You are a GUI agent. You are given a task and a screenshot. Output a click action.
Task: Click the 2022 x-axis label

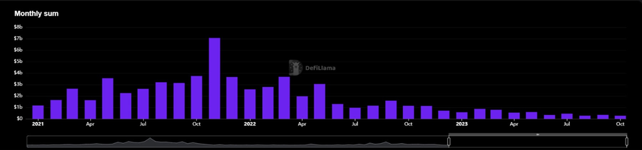250,124
